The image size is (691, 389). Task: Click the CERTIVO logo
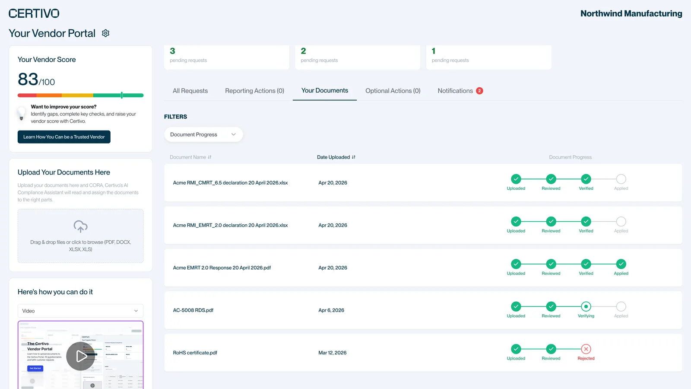coord(34,13)
